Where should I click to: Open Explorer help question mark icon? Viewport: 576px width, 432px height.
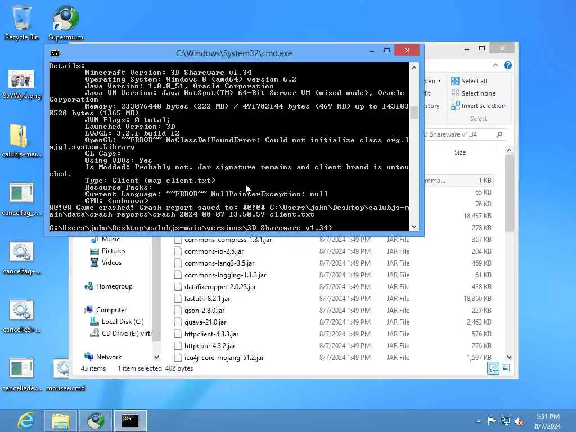pos(508,65)
